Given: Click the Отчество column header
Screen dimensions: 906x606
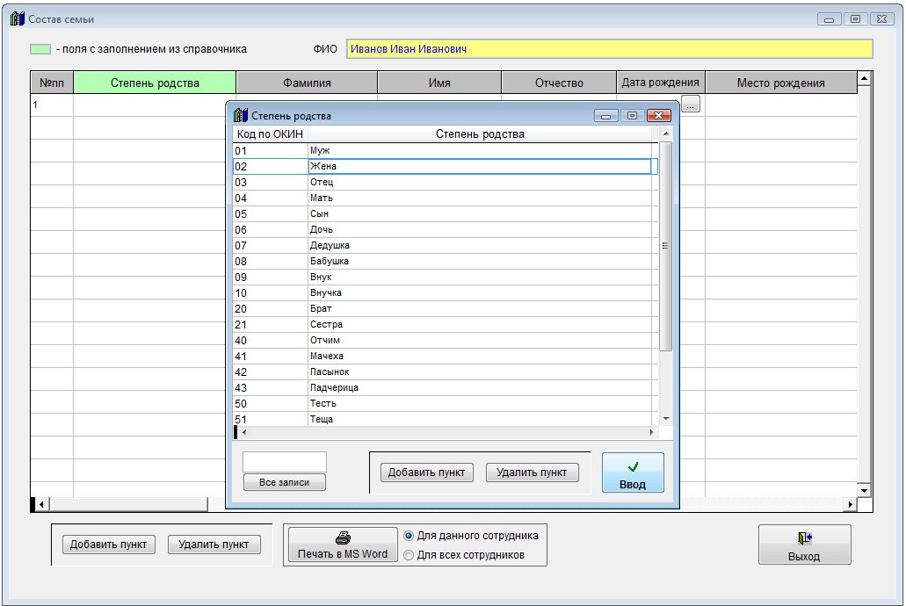Looking at the screenshot, I should click(x=559, y=83).
